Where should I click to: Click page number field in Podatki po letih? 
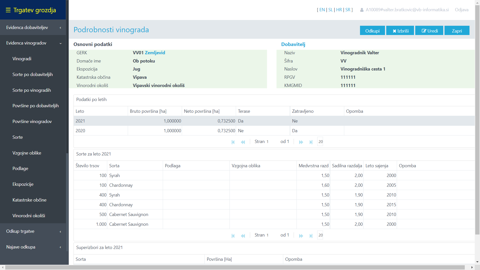click(x=272, y=141)
